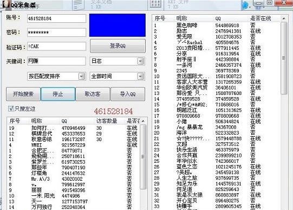Click the left list's vertical scrollbar thumb
Screen dimensions: 293x210
tap(143, 157)
